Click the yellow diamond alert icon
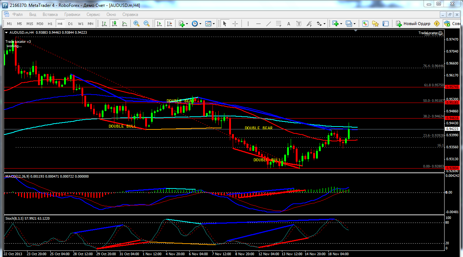The image size is (463, 257). point(437,24)
